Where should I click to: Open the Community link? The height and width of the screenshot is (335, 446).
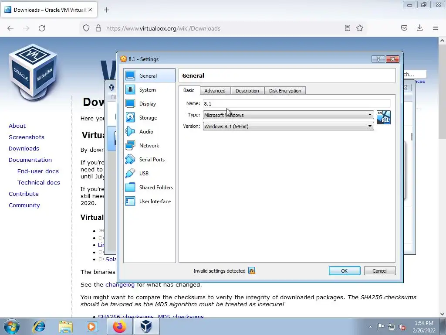pyautogui.click(x=24, y=205)
